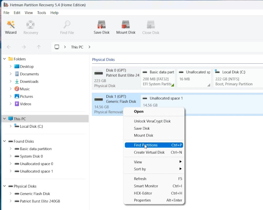The image size is (263, 210).
Task: Open the View menu in menu bar
Action: tap(29, 13)
